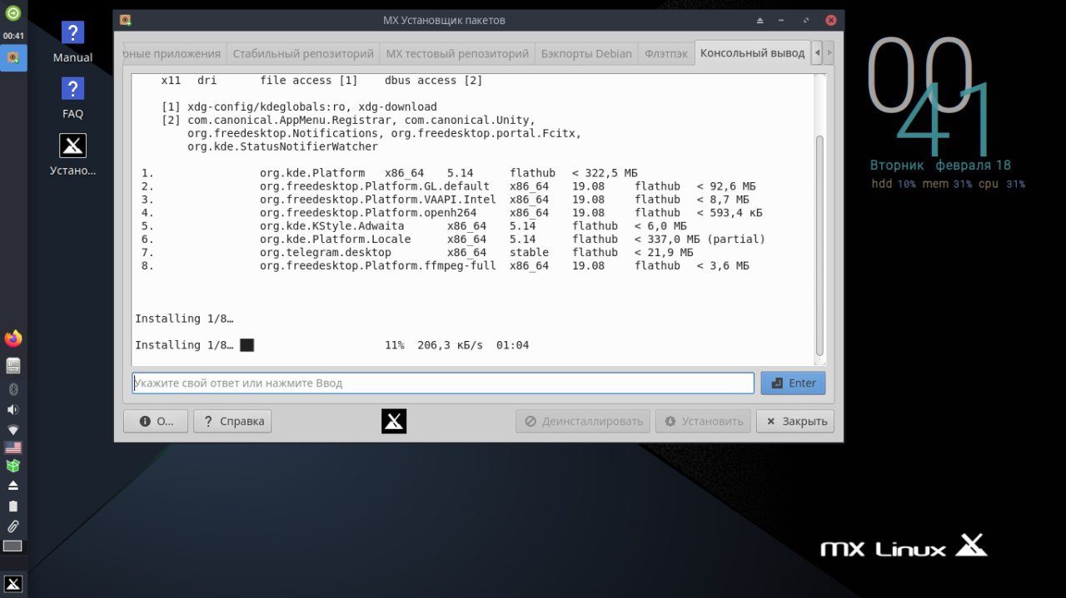Click the keep-above arrow button in title bar
The width and height of the screenshot is (1066, 598).
pyautogui.click(x=760, y=20)
